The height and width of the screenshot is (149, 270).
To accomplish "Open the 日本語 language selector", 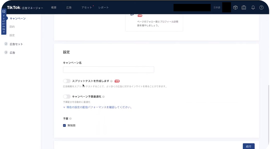I will 216,7.
